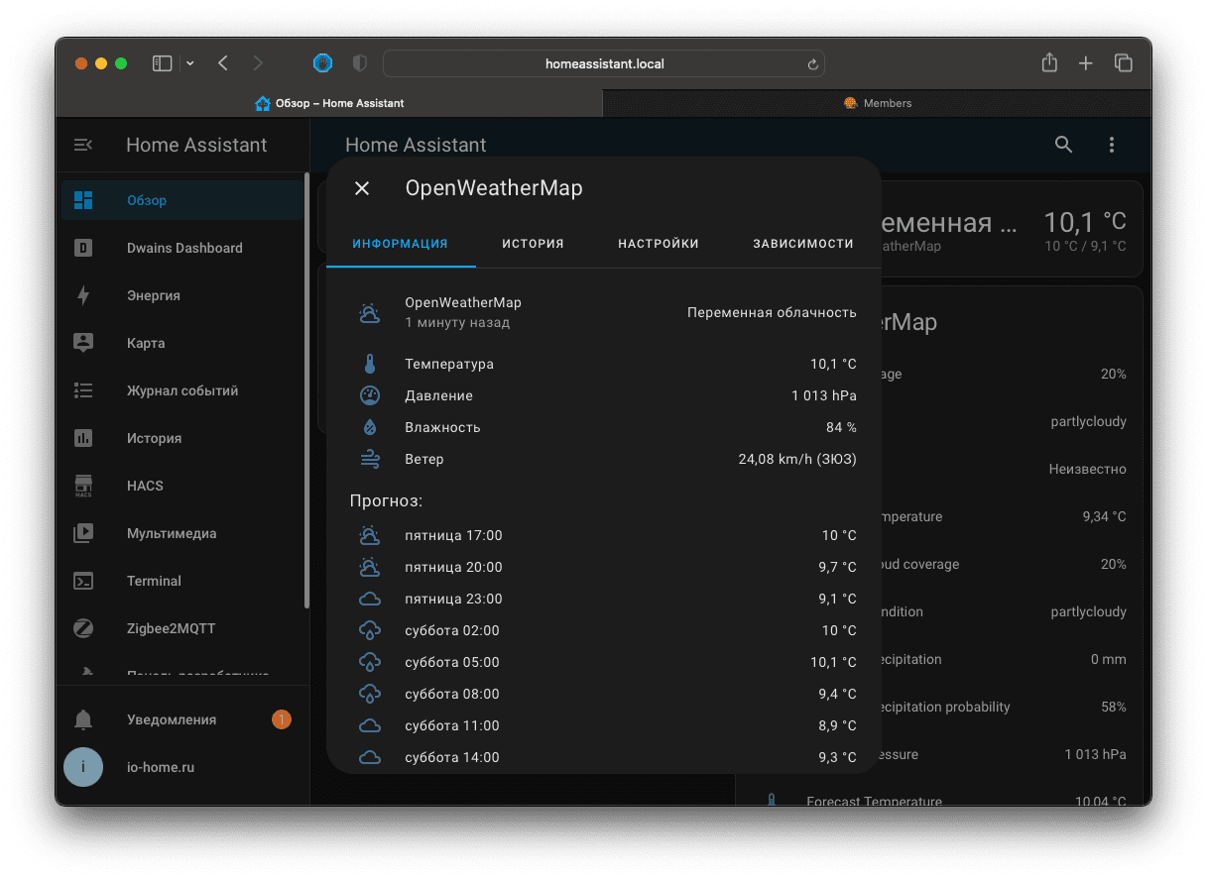Open Журнал событий list icon
The width and height of the screenshot is (1207, 879).
(83, 390)
